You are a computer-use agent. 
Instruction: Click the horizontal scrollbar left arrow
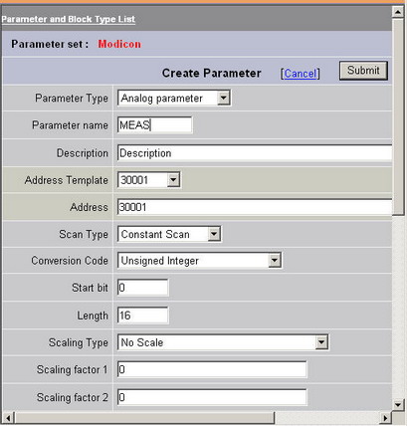pyautogui.click(x=8, y=418)
